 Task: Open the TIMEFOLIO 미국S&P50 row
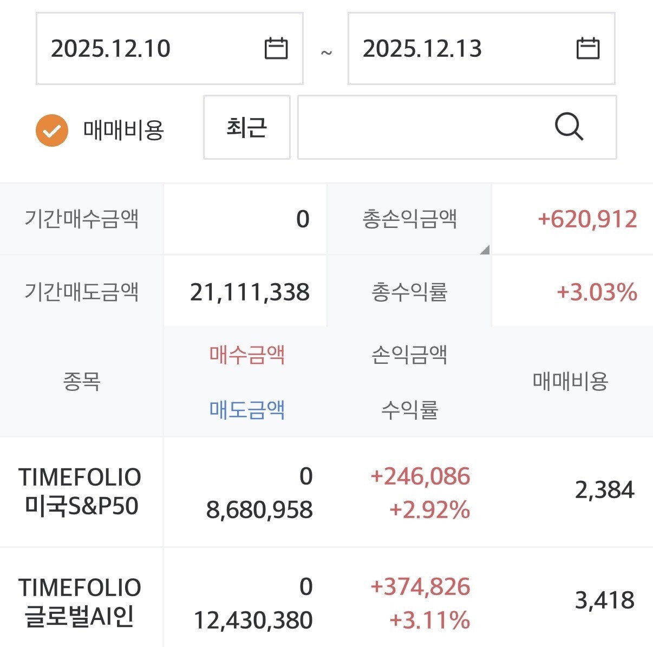[x=326, y=492]
